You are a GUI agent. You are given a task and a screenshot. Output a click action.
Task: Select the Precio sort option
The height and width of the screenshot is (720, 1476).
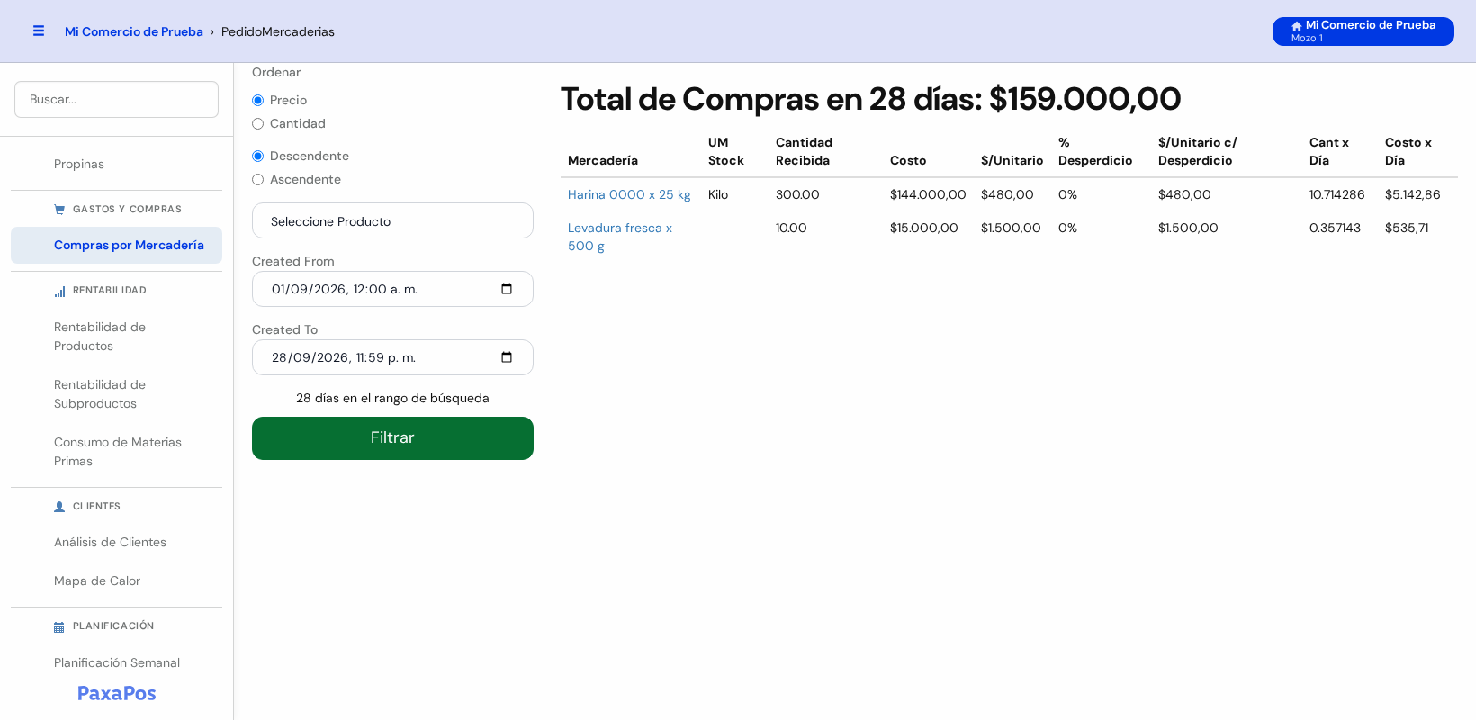point(258,101)
